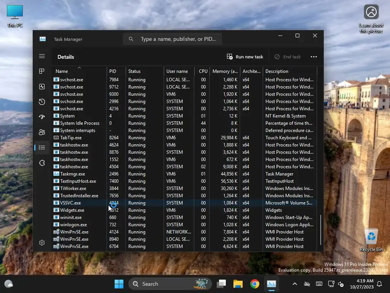
Task: Sort by the PID column header
Action: click(116, 71)
